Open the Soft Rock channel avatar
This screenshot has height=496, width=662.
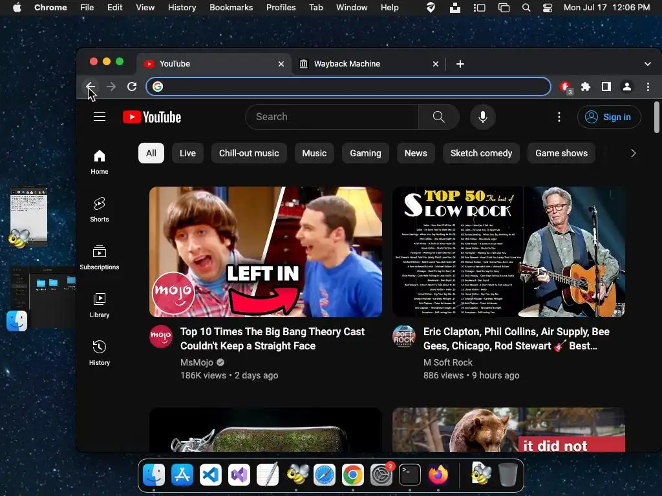pyautogui.click(x=404, y=336)
